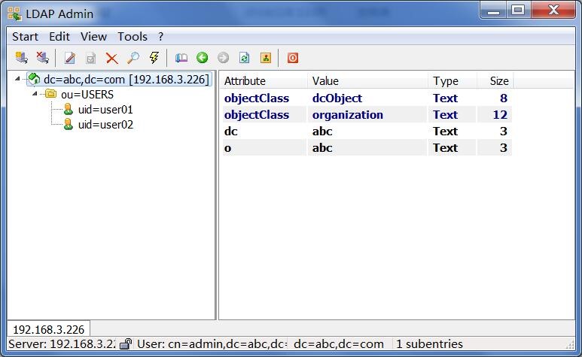Screen dimensions: 582x357
Task: Open Search with the magnifying glass icon
Action: [133, 58]
